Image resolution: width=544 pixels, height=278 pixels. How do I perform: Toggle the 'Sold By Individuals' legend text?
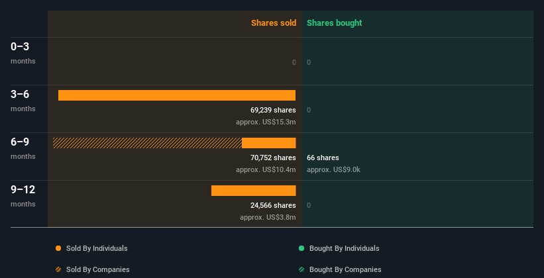(97, 249)
